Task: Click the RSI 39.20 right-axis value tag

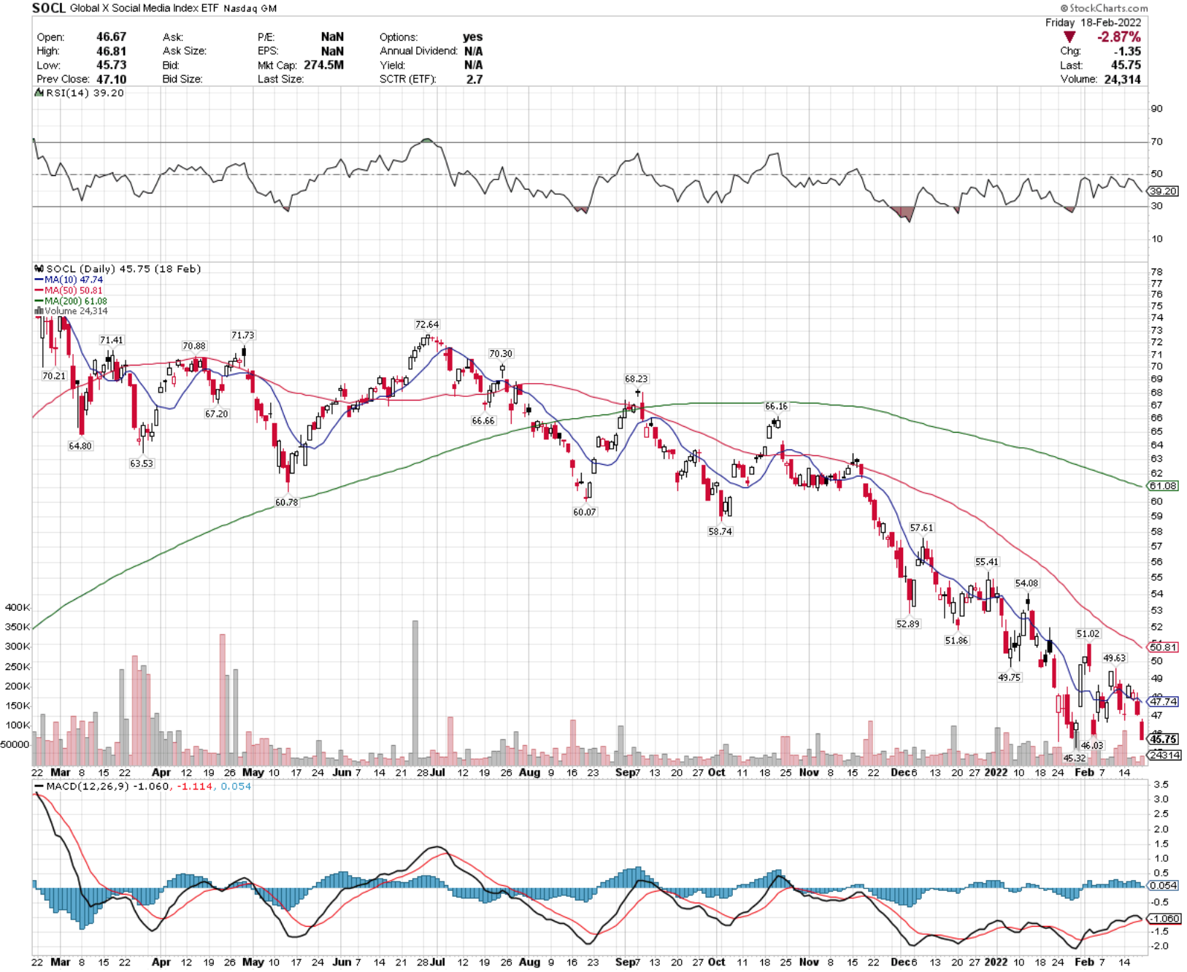Action: coord(1164,191)
